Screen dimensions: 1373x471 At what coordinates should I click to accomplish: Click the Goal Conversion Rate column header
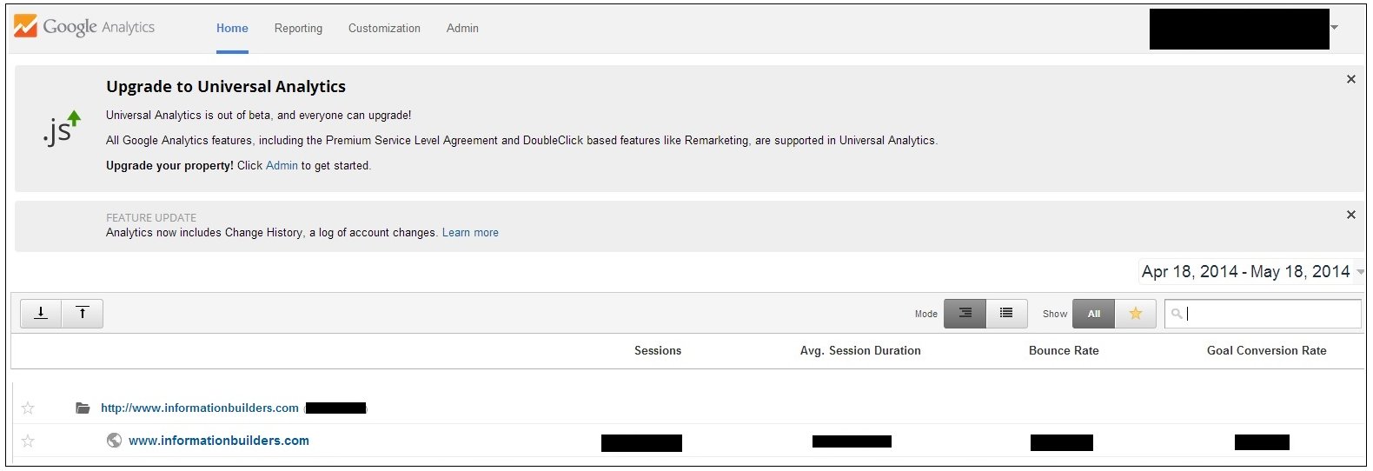1266,350
